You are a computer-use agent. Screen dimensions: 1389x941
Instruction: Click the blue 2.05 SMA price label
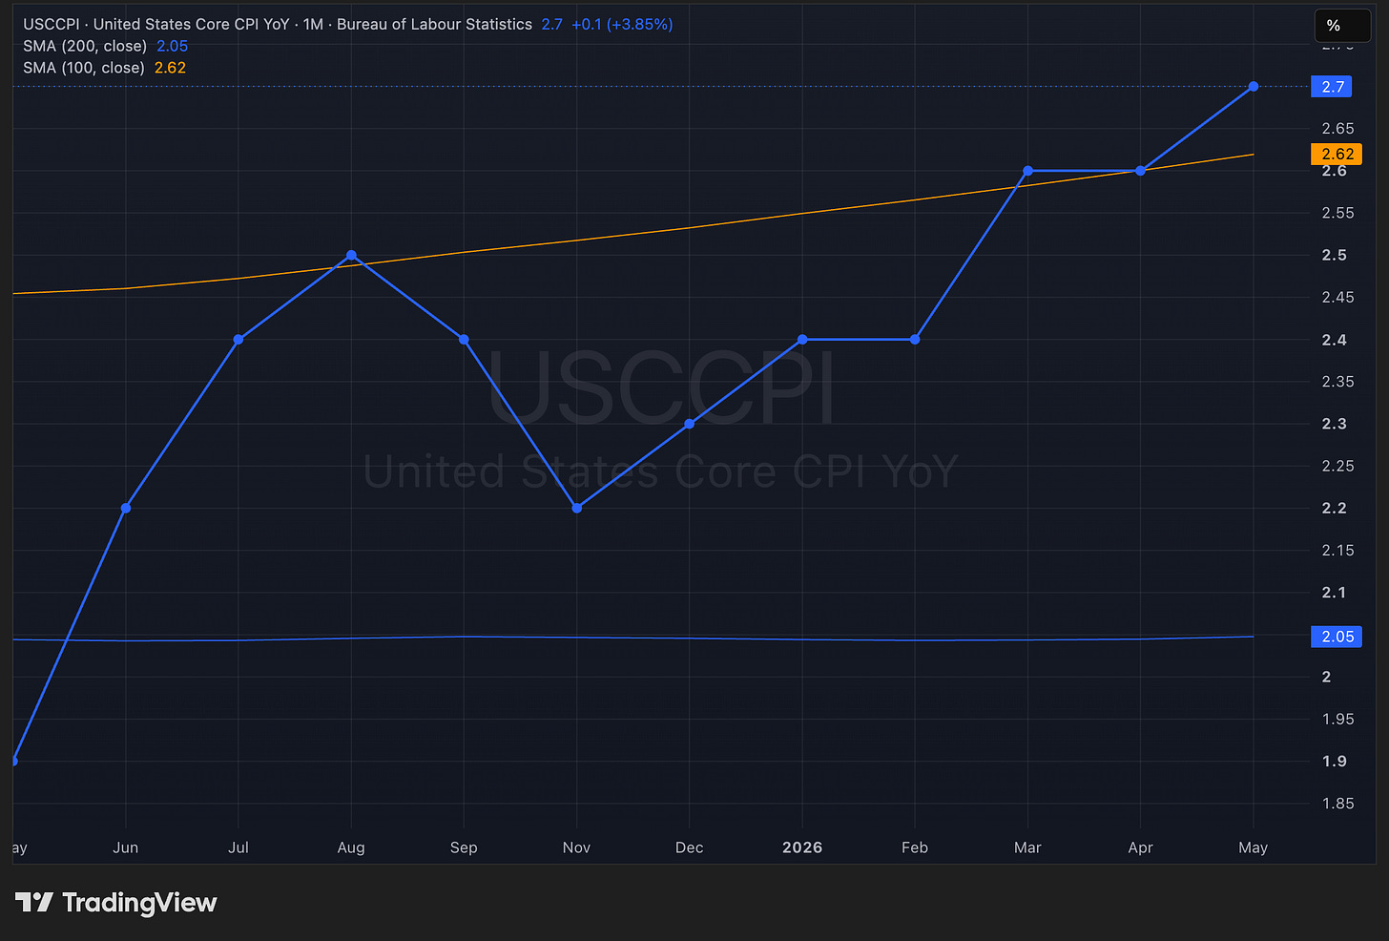[1337, 637]
